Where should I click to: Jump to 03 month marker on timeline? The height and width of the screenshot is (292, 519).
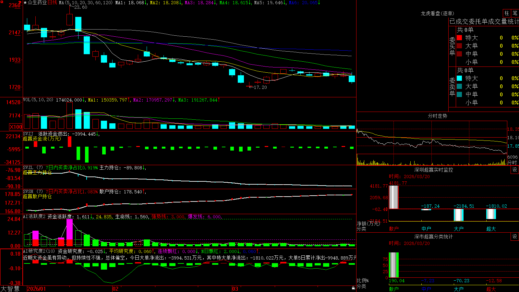[x=235, y=289]
